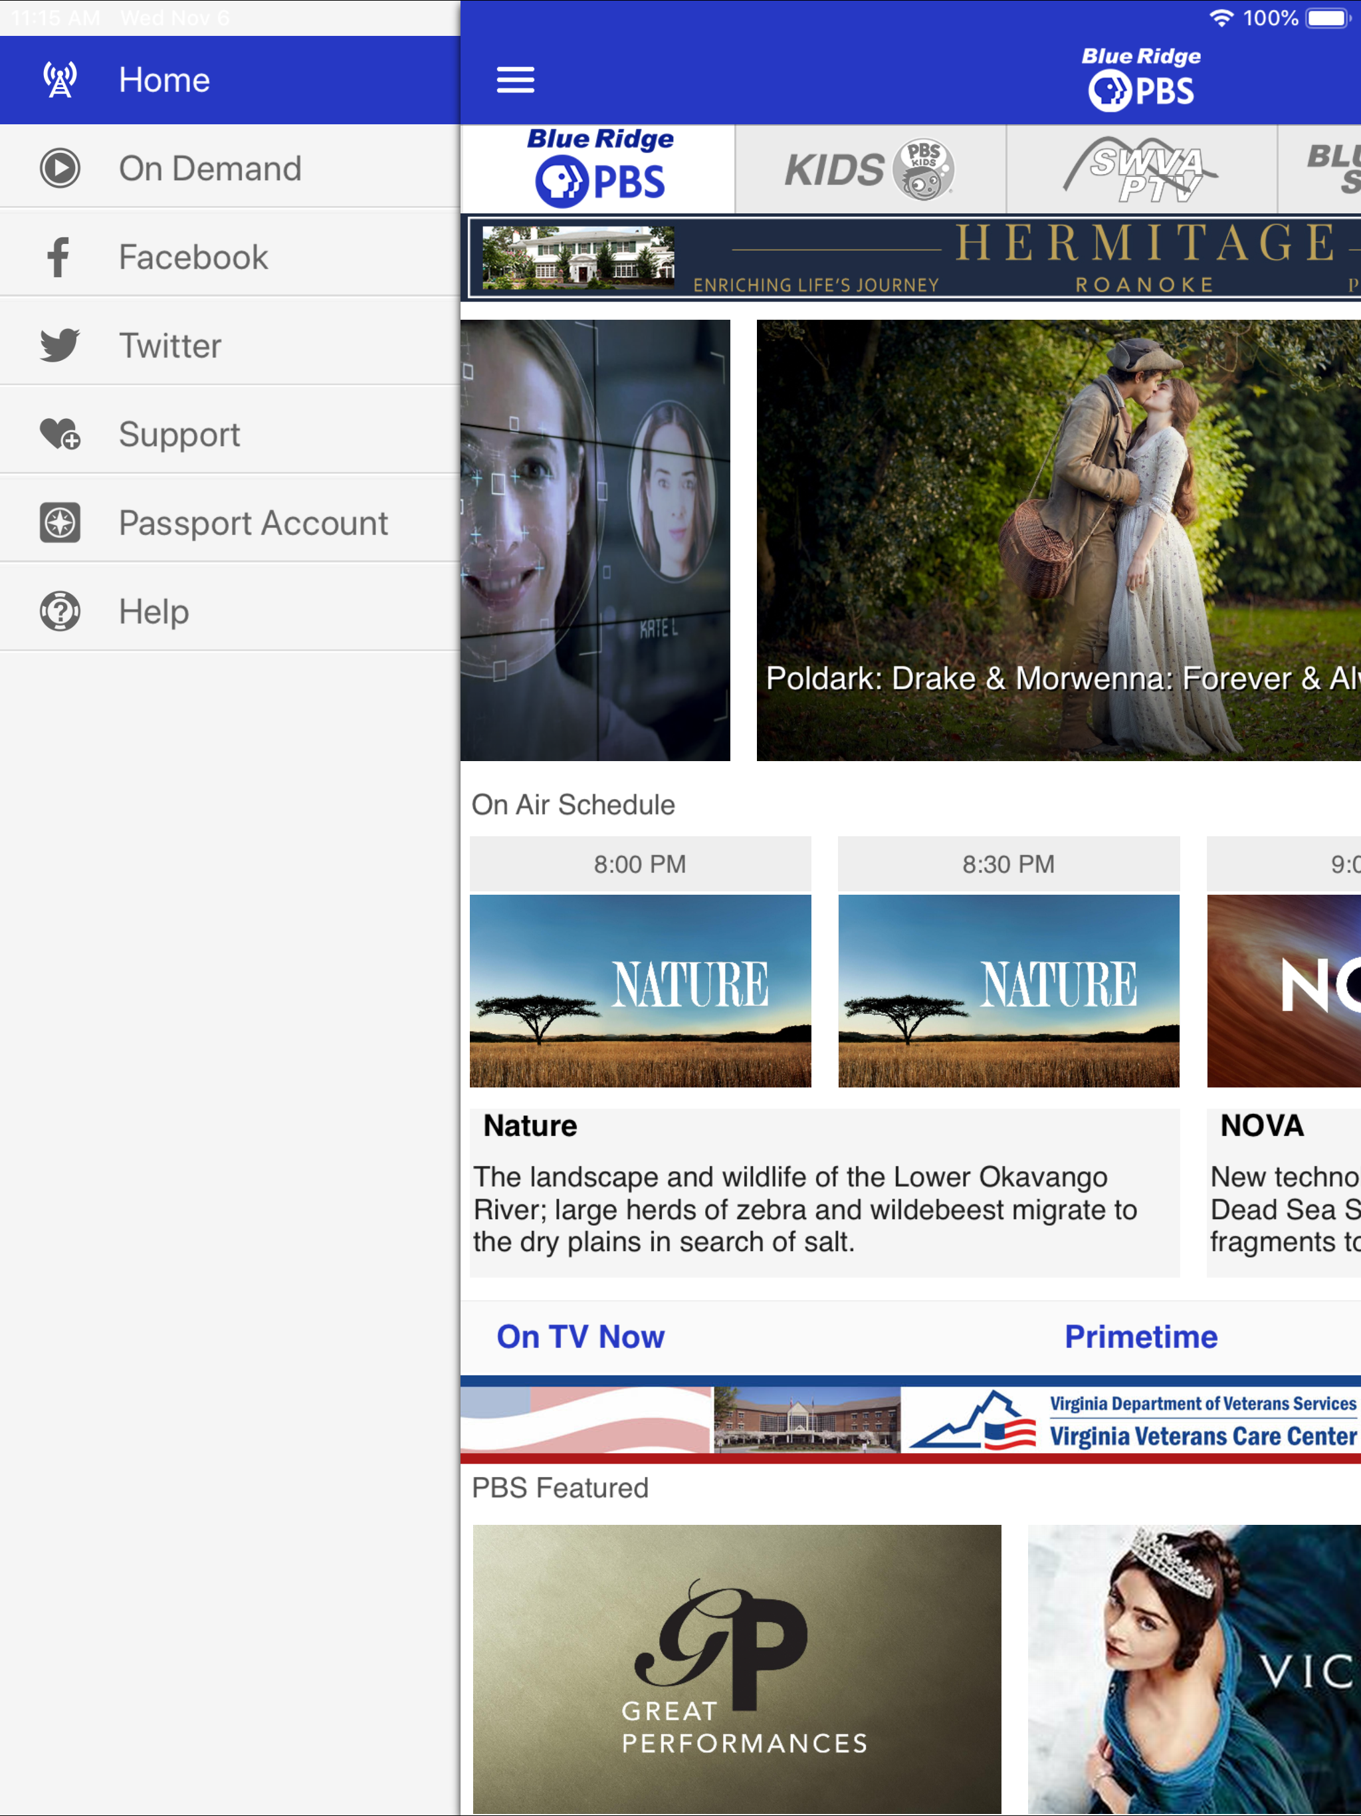Open the Virginia Veterans Care Center banner

pos(911,1420)
